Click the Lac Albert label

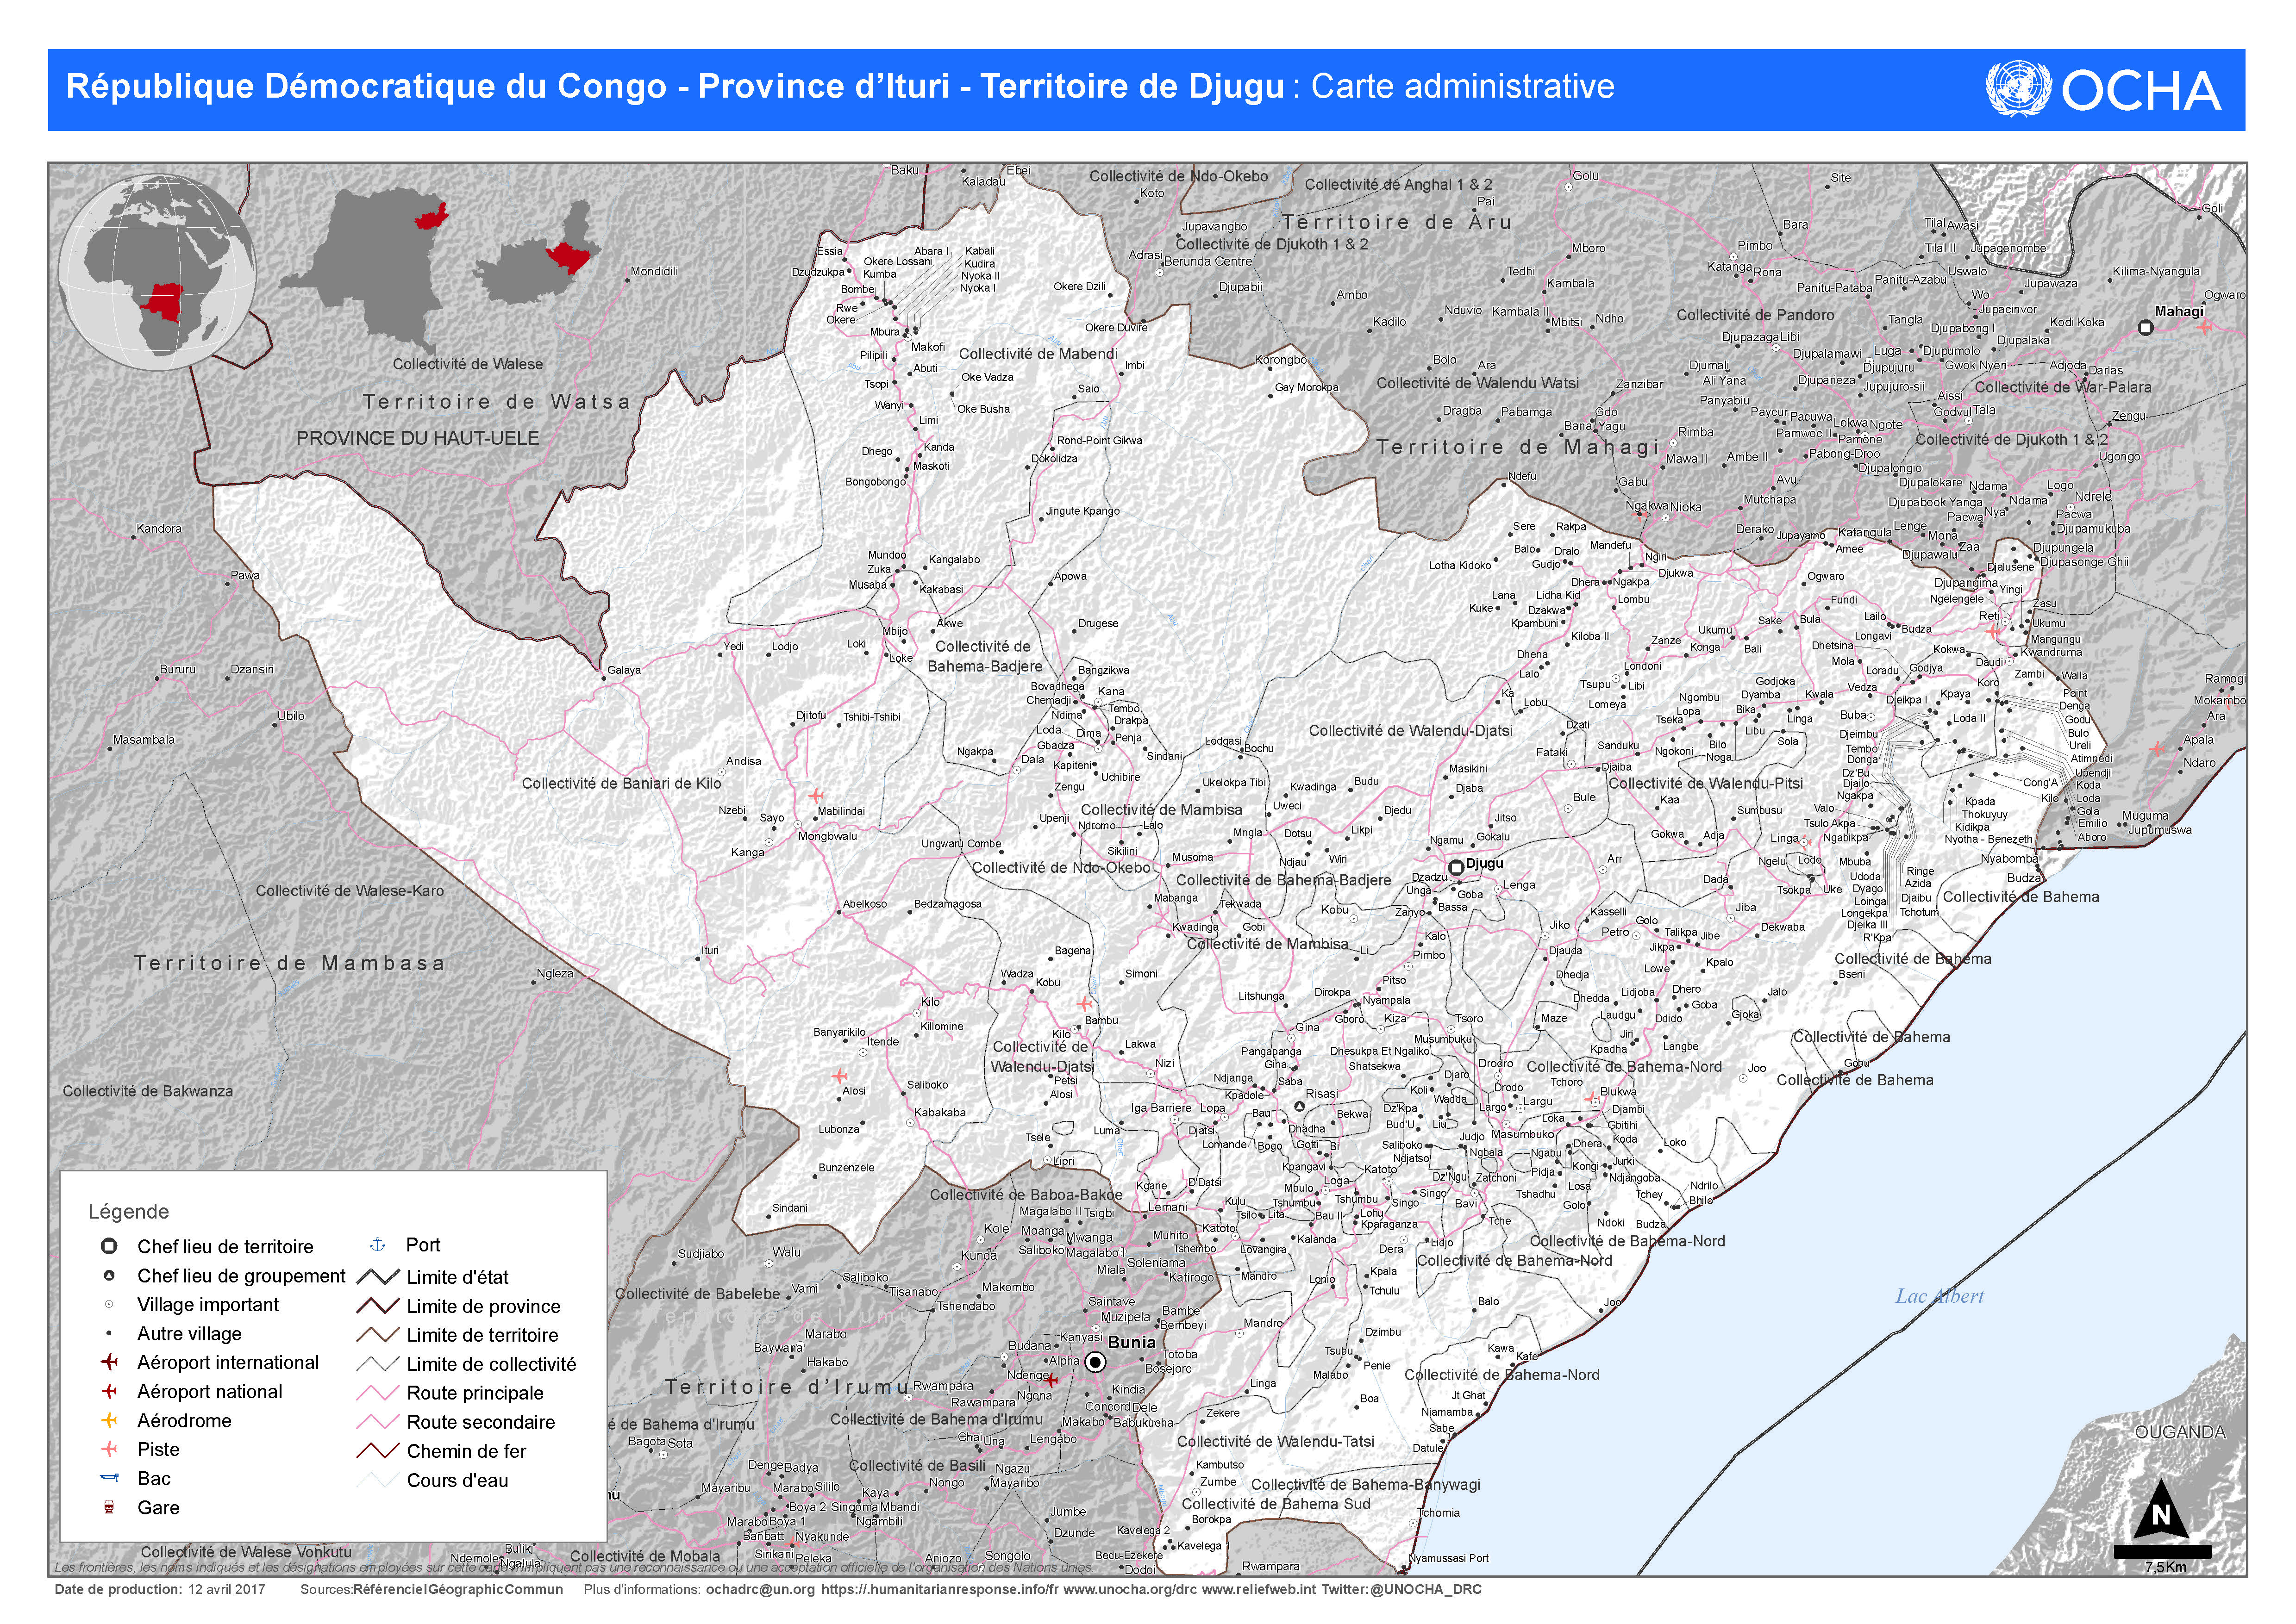[1939, 1297]
